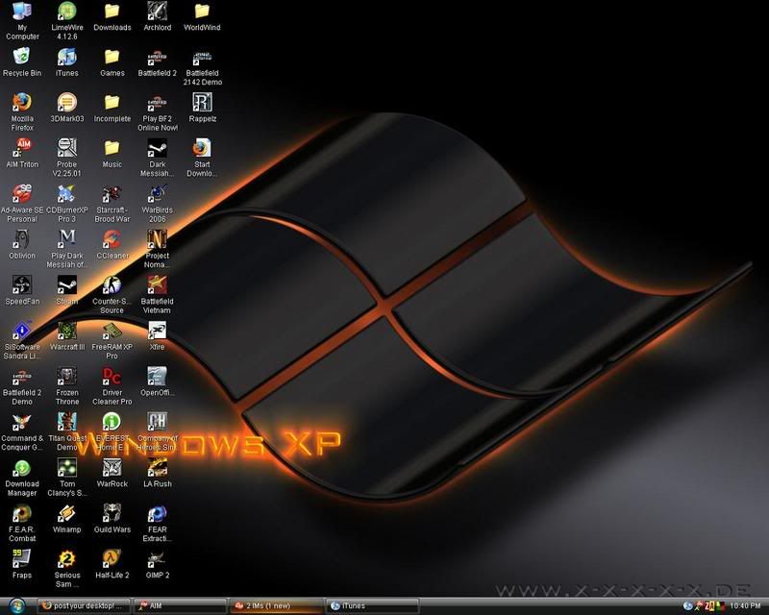Click the Xfire desktop shortcut

coord(157,331)
